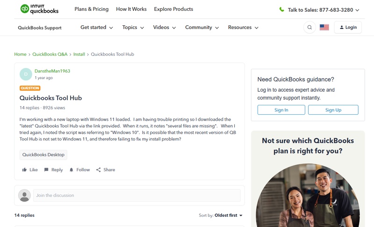
Task: Open the Install breadcrumb link
Action: coord(79,54)
